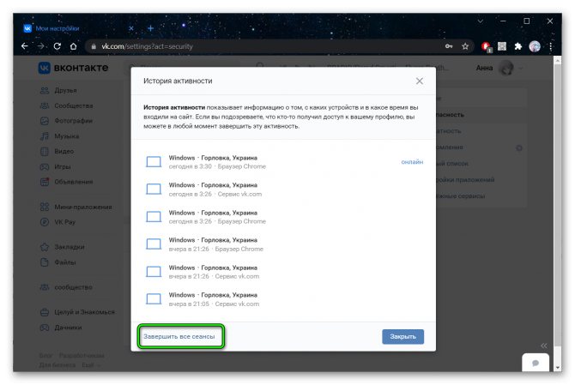Click 'Завершить все сеансы' link
The height and width of the screenshot is (385, 575).
tap(179, 336)
